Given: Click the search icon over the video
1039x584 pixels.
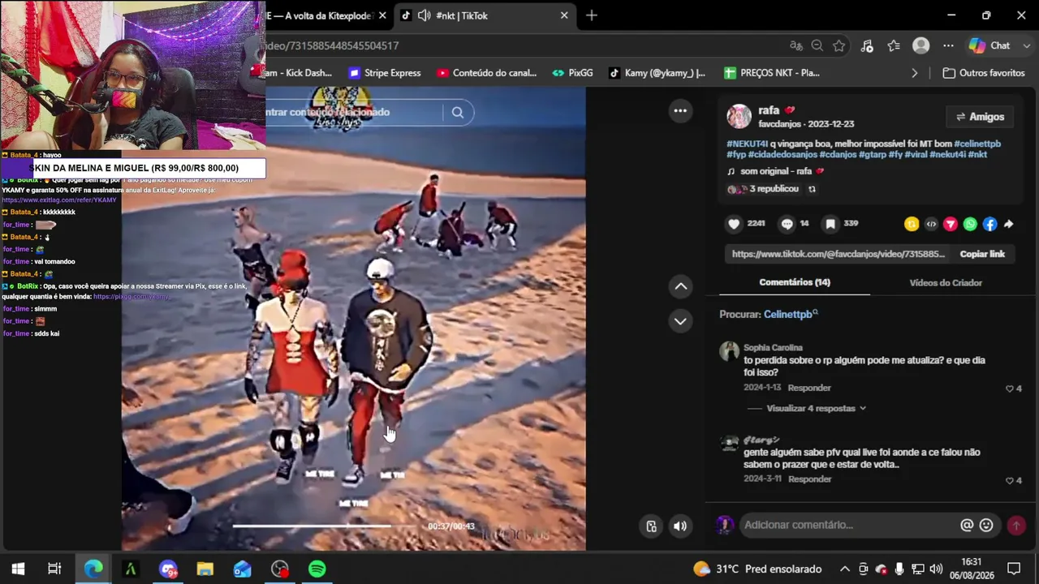Looking at the screenshot, I should click(458, 113).
